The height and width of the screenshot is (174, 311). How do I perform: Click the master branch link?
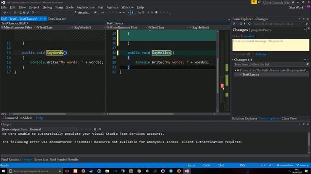tap(249, 36)
